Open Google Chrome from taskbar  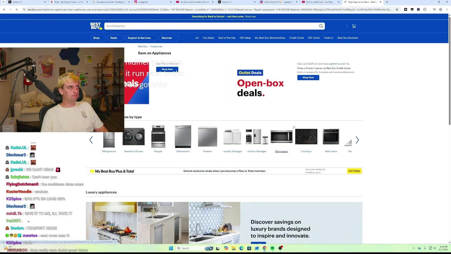(x=265, y=248)
